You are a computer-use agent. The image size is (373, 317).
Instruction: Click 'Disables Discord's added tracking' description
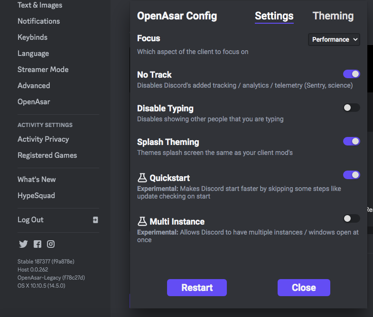tap(245, 85)
